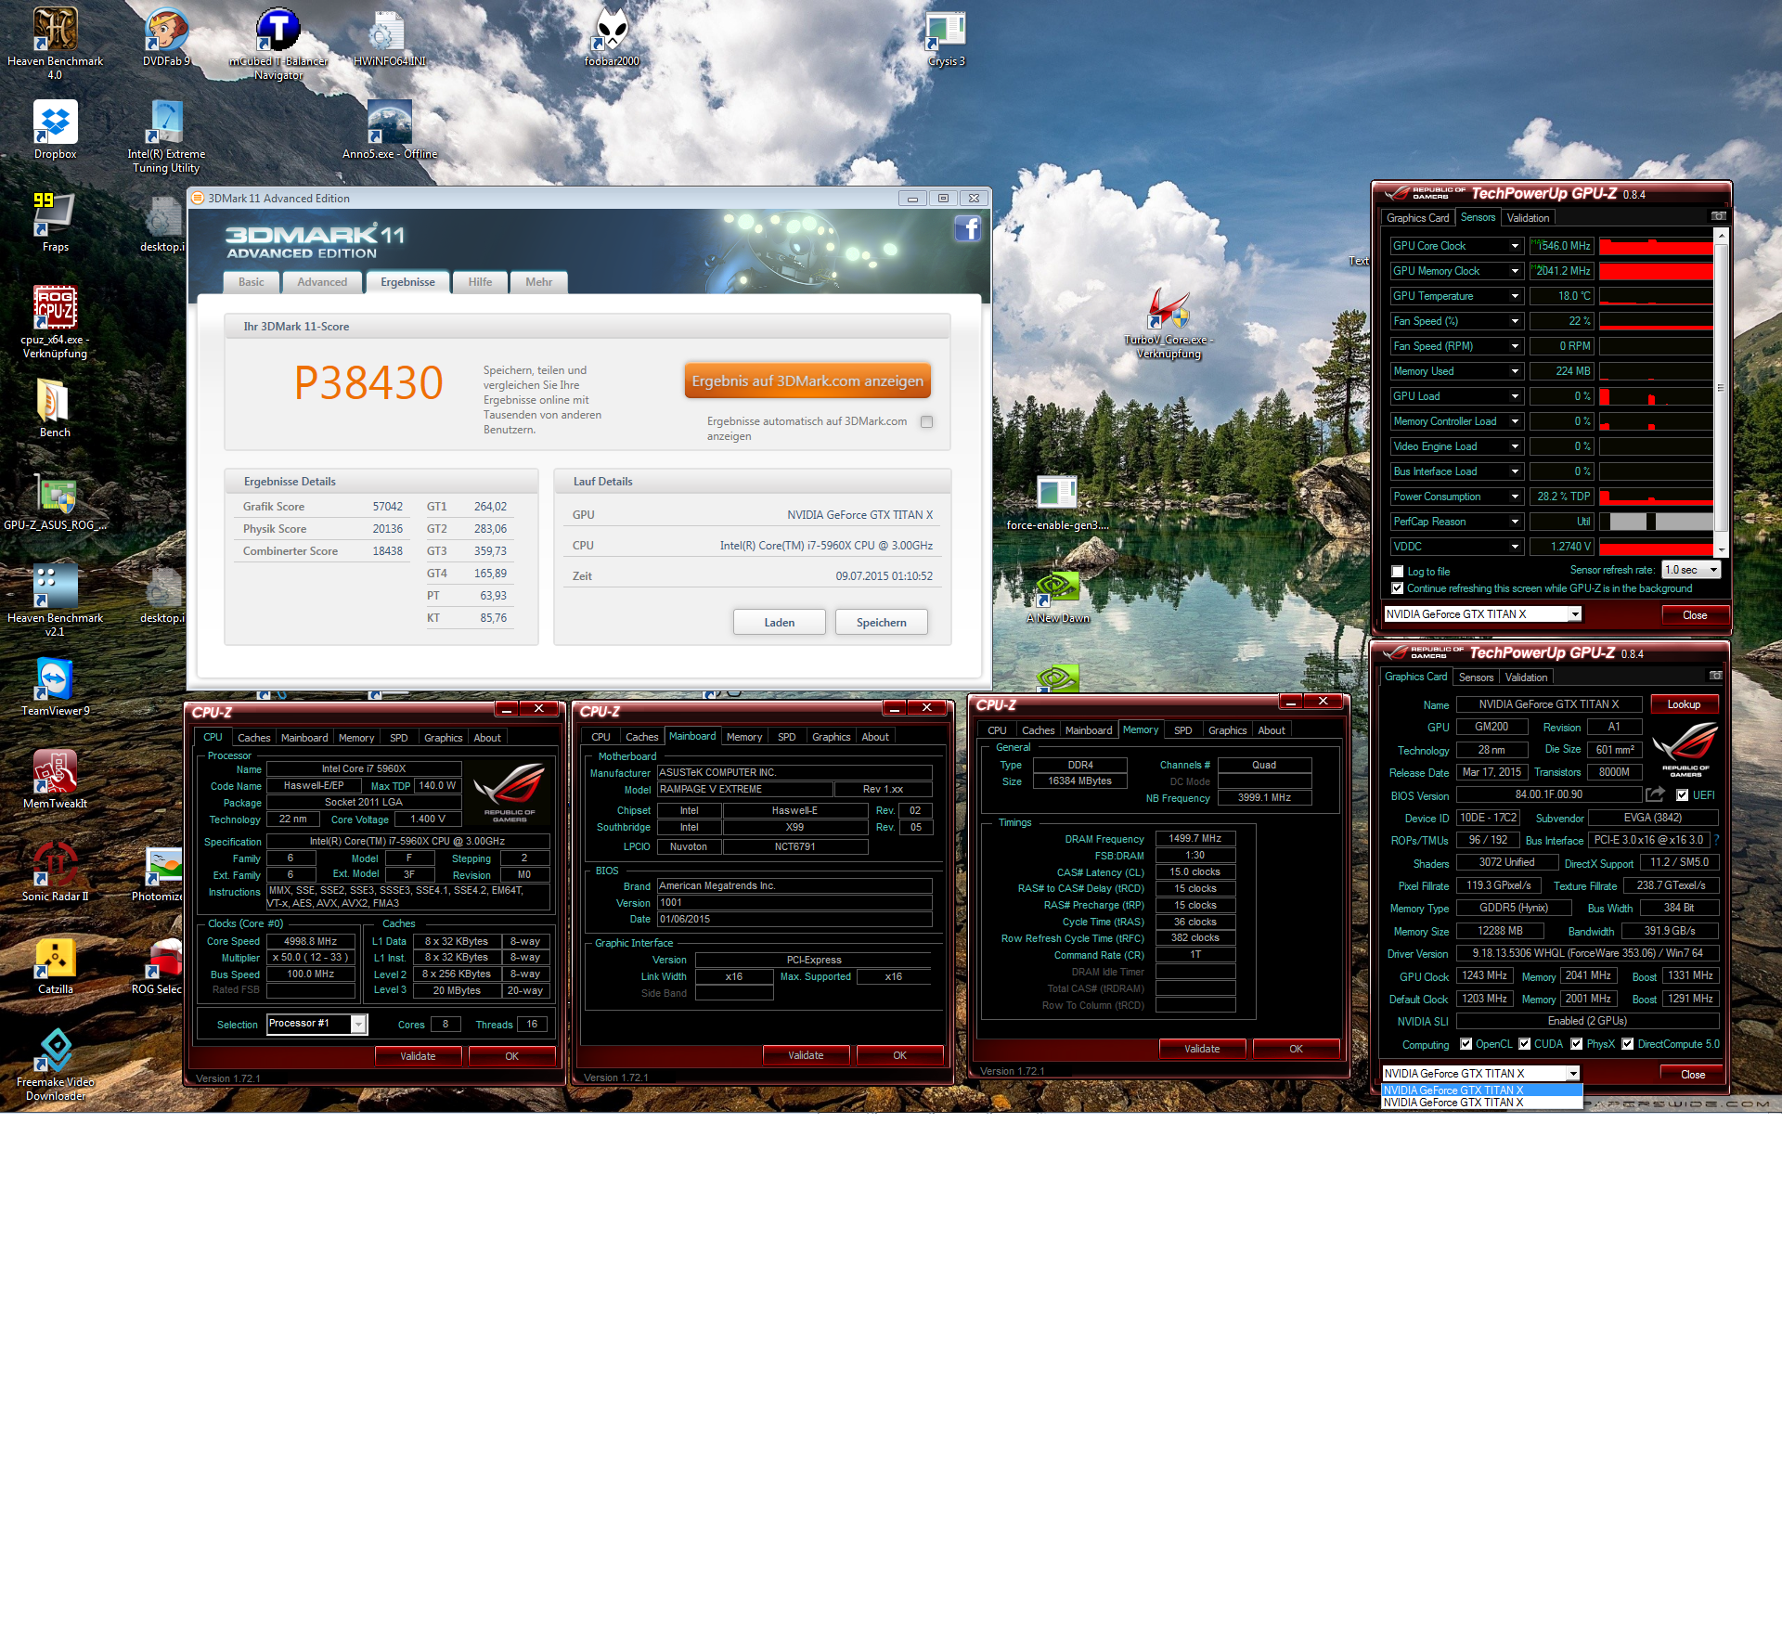Switch to Advanced tab in 3DMark 11
This screenshot has width=1782, height=1626.
coord(322,282)
